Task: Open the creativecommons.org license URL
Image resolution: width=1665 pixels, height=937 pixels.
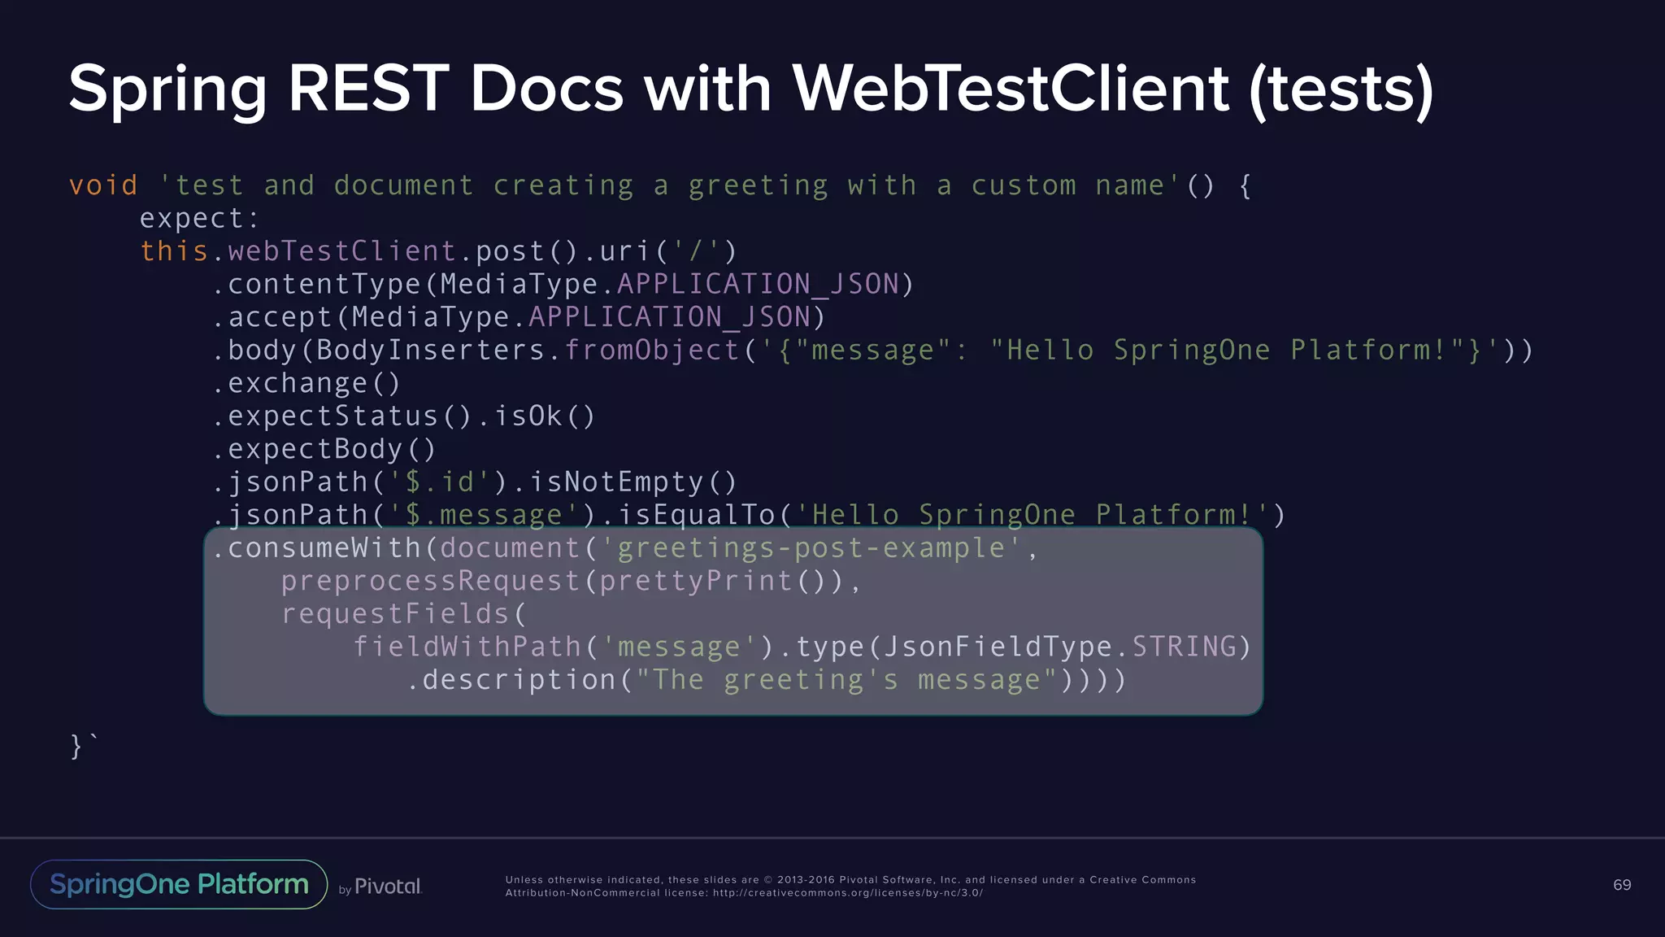Action: click(847, 893)
